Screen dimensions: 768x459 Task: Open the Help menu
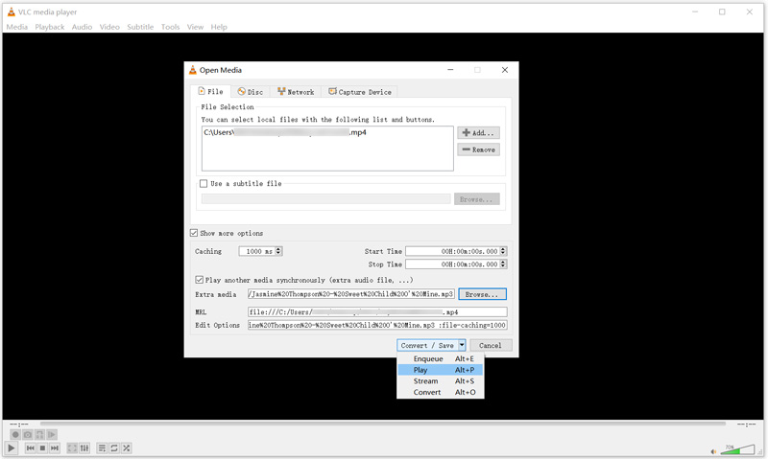[219, 27]
